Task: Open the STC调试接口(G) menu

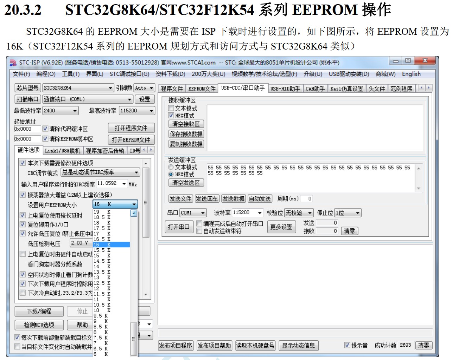Action: click(129, 74)
